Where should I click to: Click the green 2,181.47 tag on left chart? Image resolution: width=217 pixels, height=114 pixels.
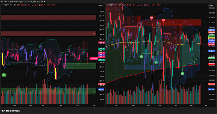(101, 60)
